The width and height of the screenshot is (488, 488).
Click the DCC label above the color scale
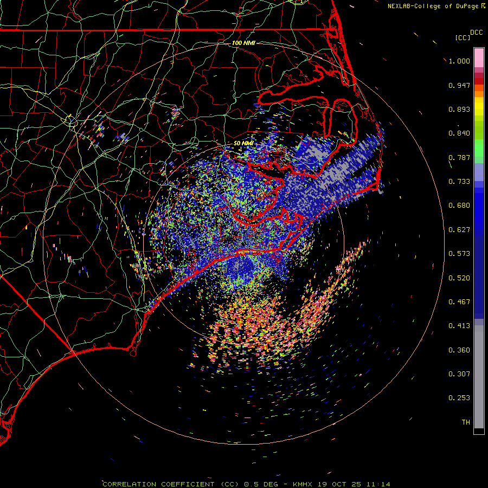tap(477, 33)
